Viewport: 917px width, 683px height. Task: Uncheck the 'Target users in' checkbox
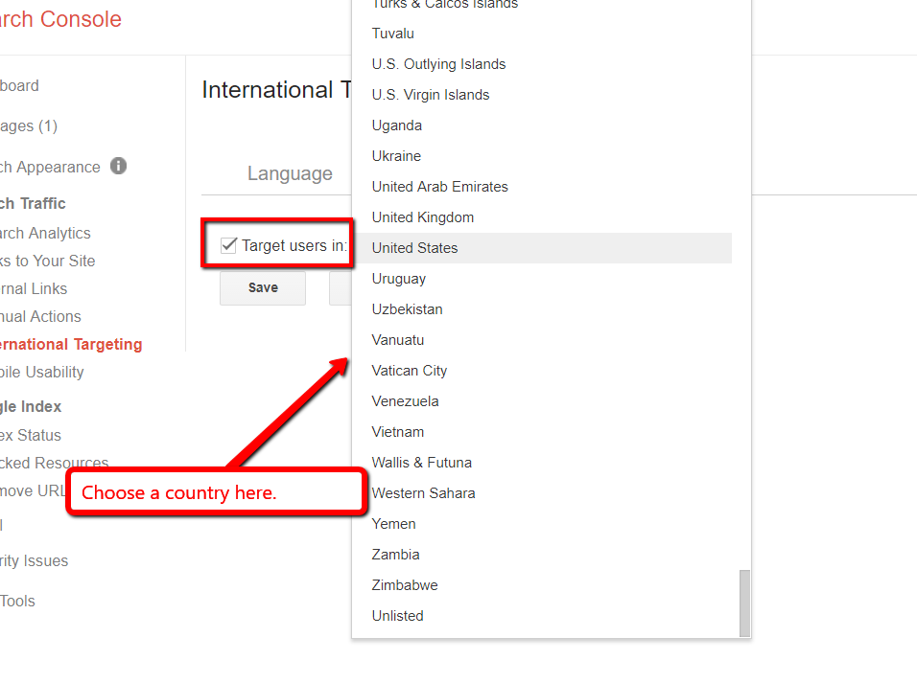coord(227,245)
